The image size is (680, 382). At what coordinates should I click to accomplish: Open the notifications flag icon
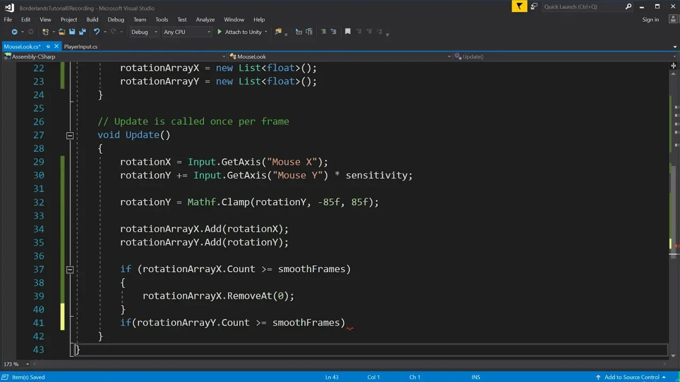click(x=519, y=6)
